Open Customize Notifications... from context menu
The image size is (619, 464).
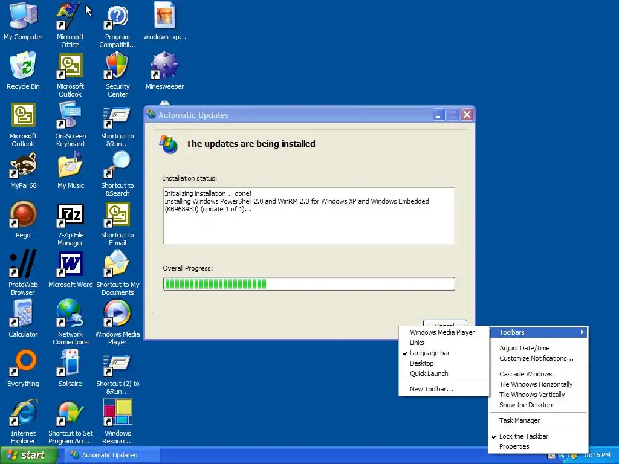[x=538, y=358]
